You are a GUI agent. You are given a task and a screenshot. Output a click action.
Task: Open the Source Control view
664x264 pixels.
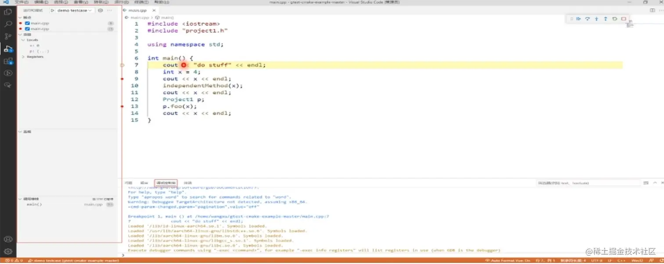pos(7,36)
